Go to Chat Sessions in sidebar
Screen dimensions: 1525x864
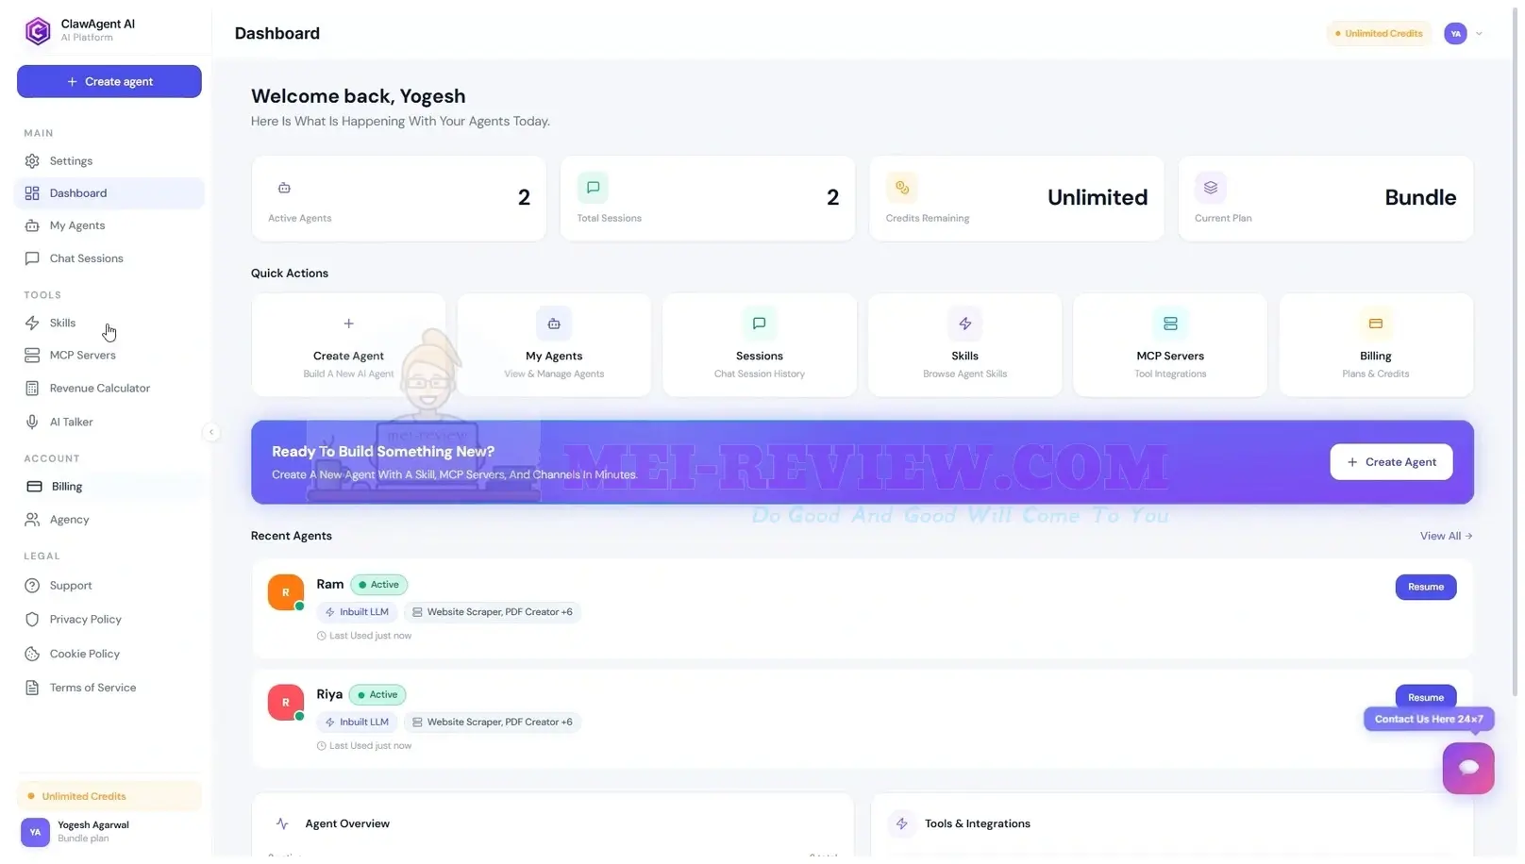109,258
